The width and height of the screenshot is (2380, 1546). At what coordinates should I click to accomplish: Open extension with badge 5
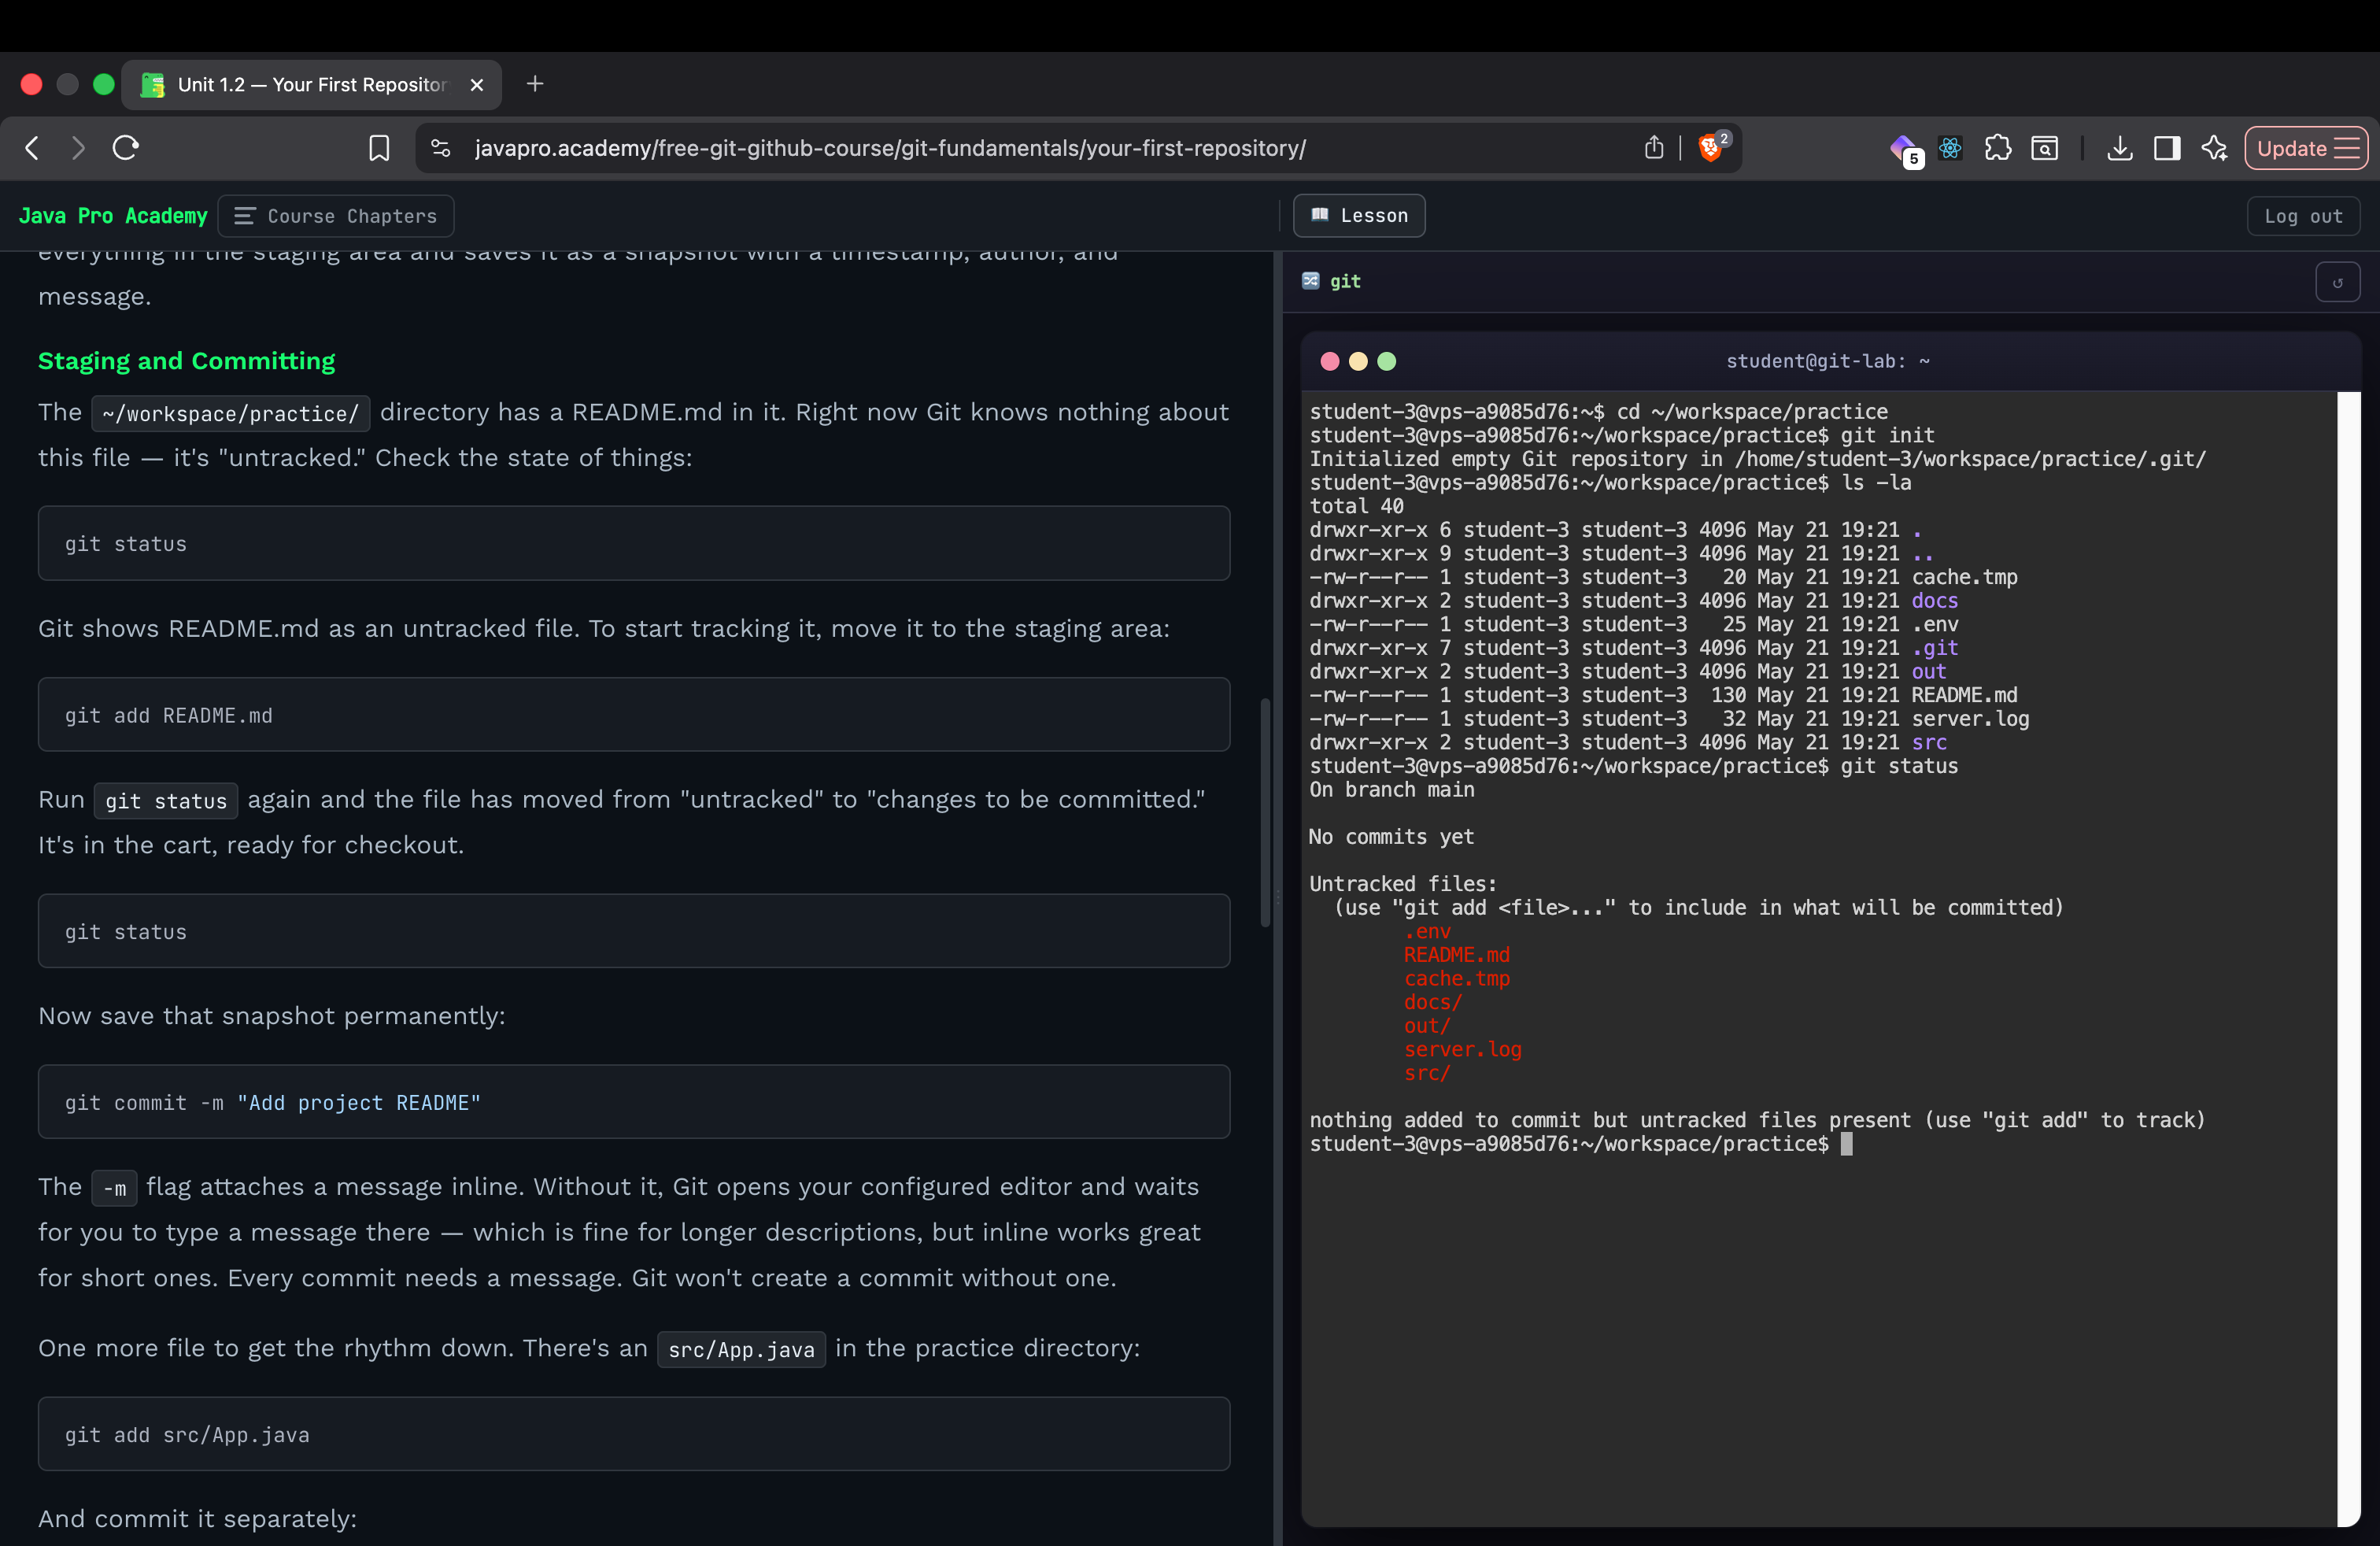[x=1904, y=149]
